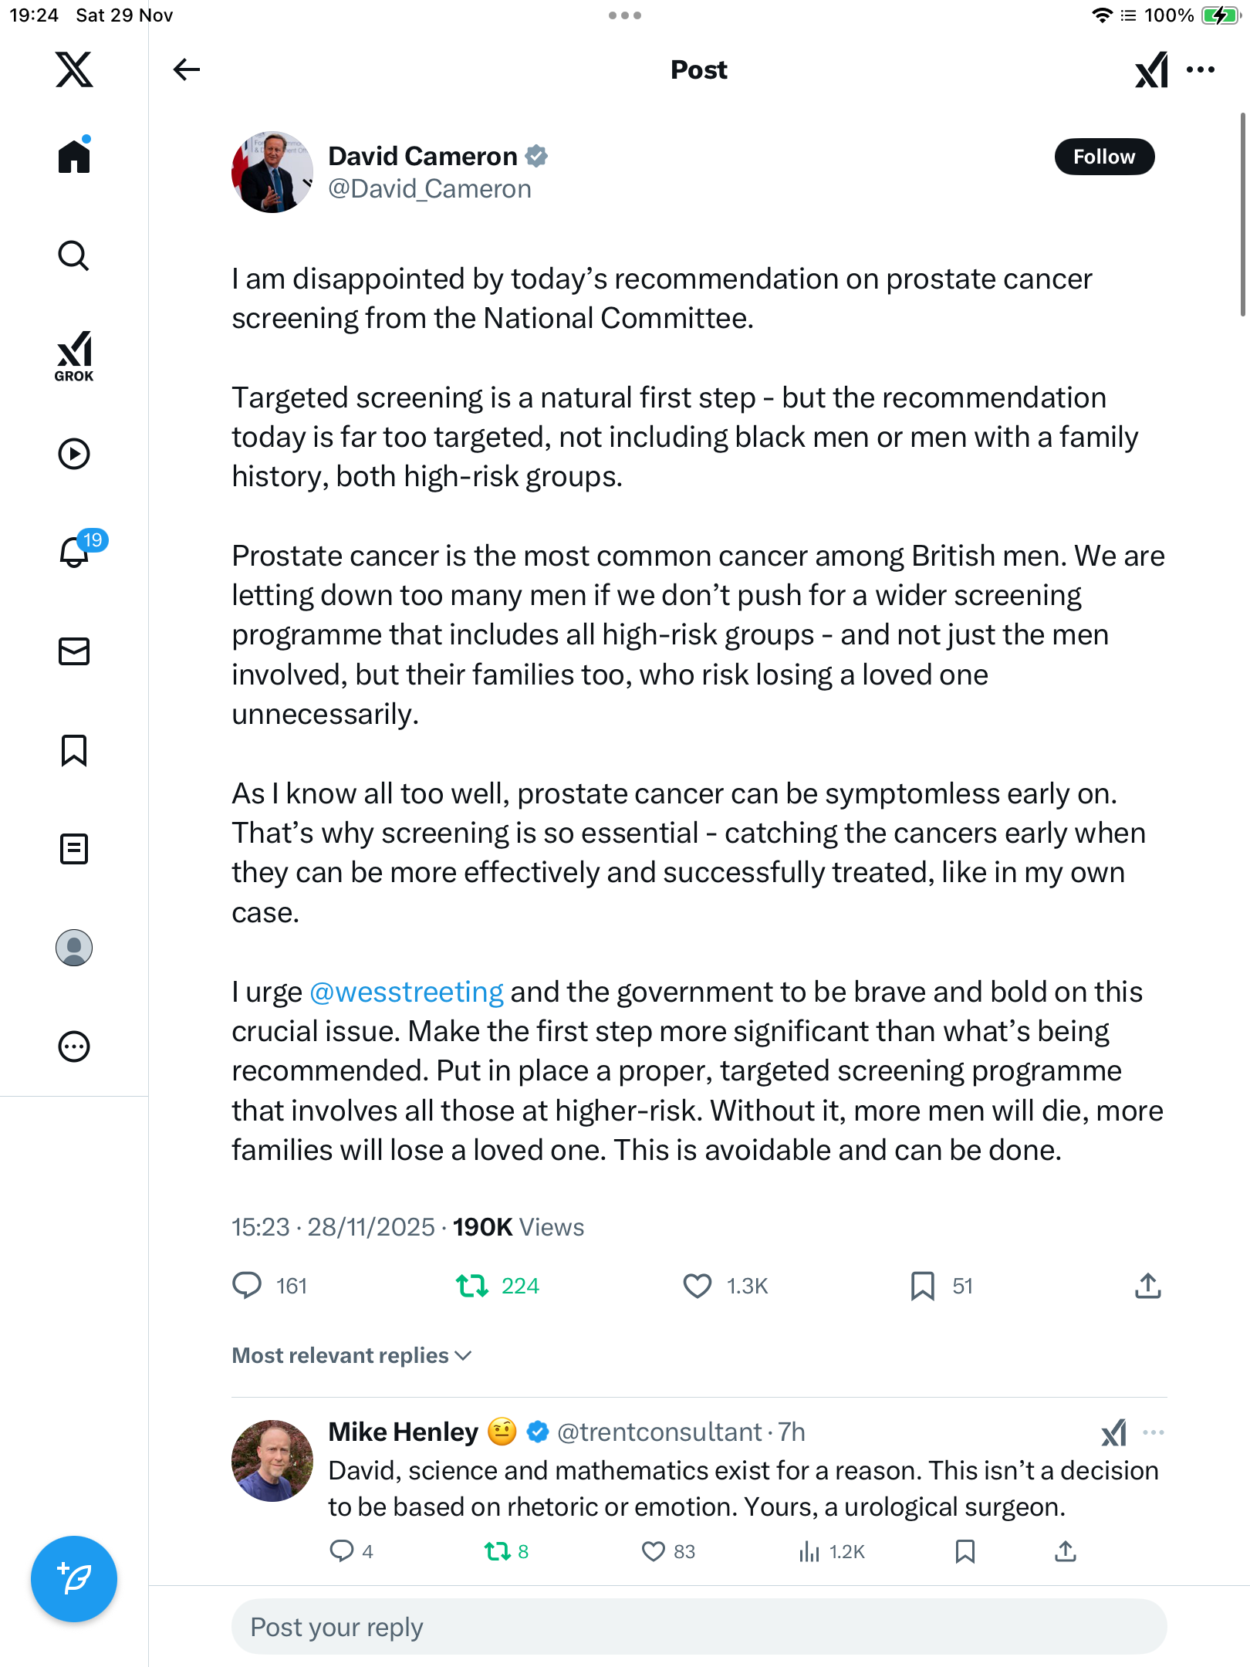This screenshot has width=1250, height=1667.
Task: Open replies on the main post
Action: click(248, 1286)
